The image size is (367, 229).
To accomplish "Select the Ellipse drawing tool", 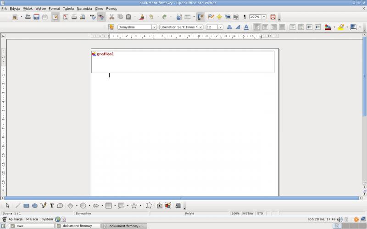I will coord(34,206).
